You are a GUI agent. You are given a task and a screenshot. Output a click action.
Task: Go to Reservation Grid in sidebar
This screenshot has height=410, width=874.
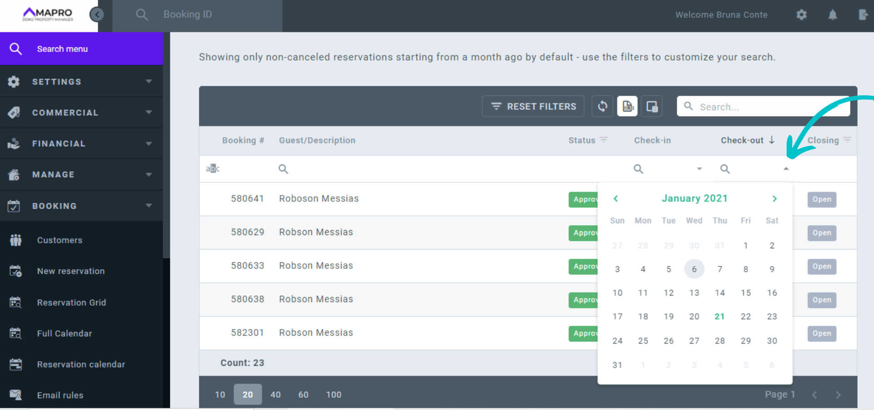(71, 302)
